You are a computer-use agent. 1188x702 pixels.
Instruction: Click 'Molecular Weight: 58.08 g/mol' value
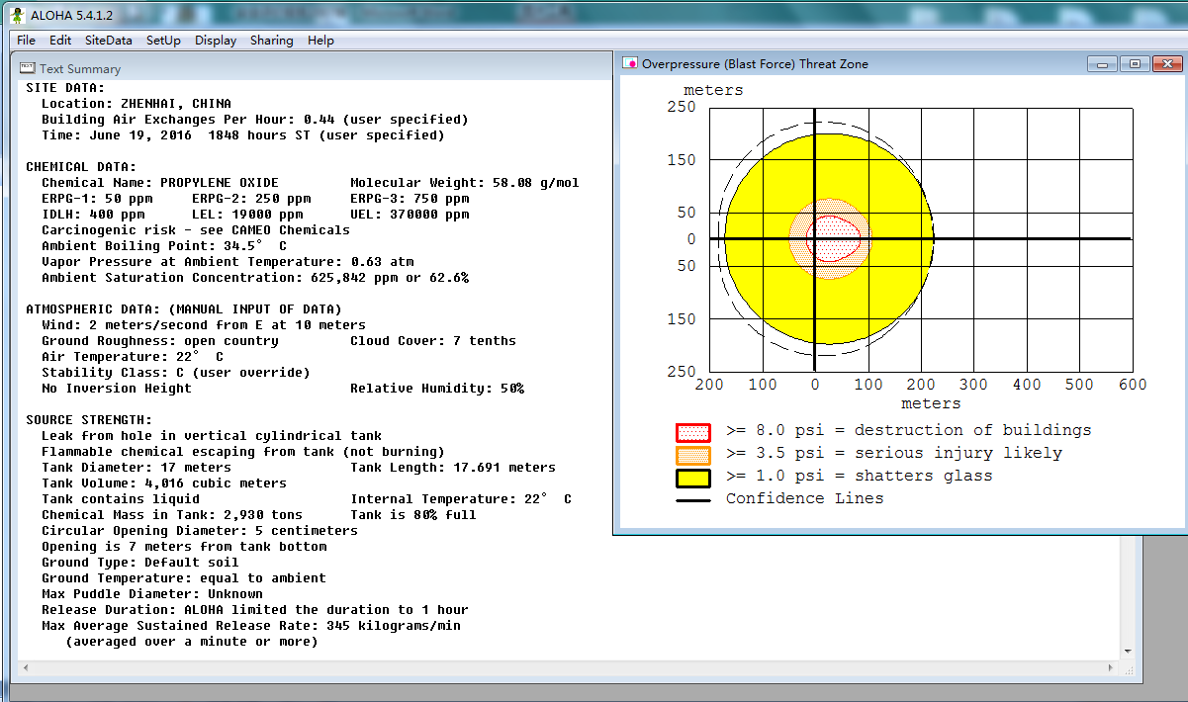pos(465,182)
